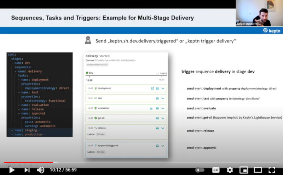Click the service tag under Context
The height and width of the screenshot is (175, 283).
click(x=97, y=65)
